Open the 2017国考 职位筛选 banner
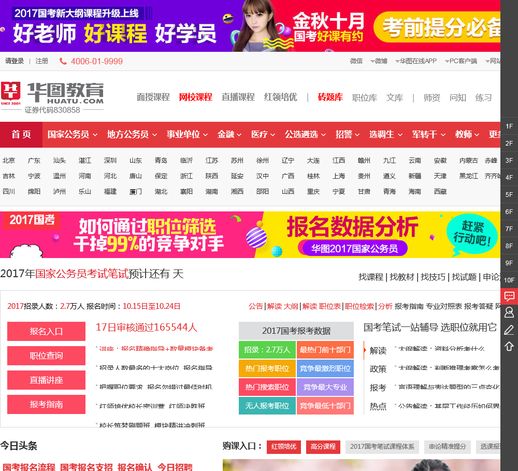Image resolution: width=518 pixels, height=471 pixels. click(x=250, y=235)
